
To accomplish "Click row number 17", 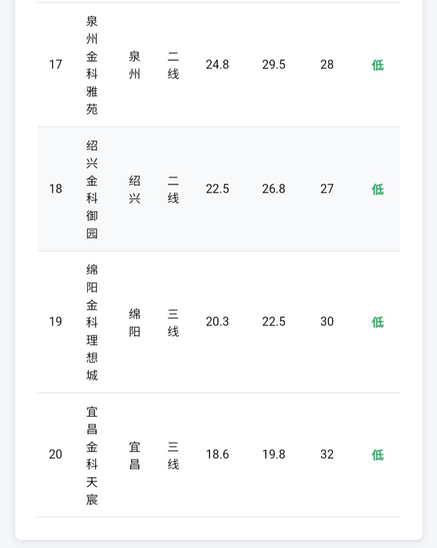I will point(56,65).
